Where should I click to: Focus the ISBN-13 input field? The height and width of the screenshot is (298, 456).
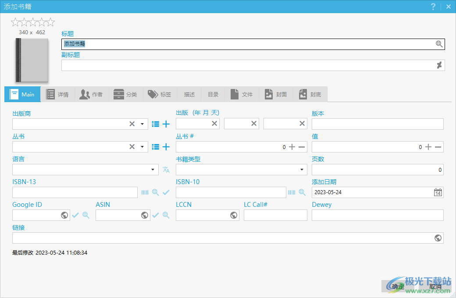tap(75, 192)
